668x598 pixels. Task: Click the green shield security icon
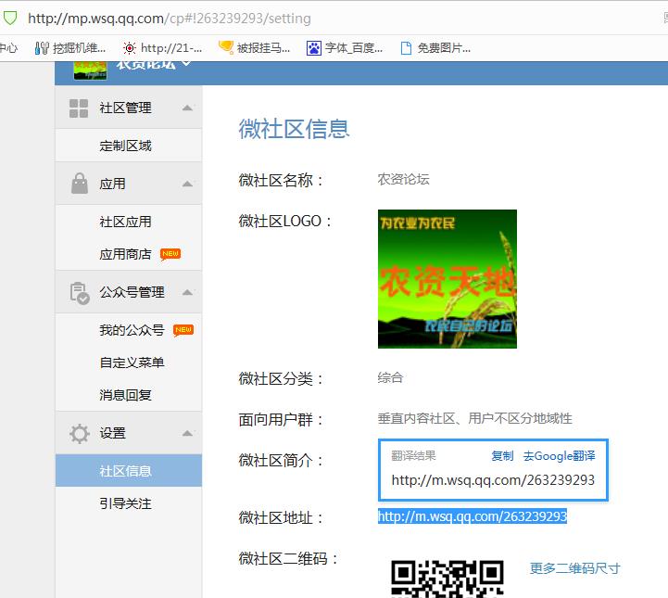click(10, 18)
